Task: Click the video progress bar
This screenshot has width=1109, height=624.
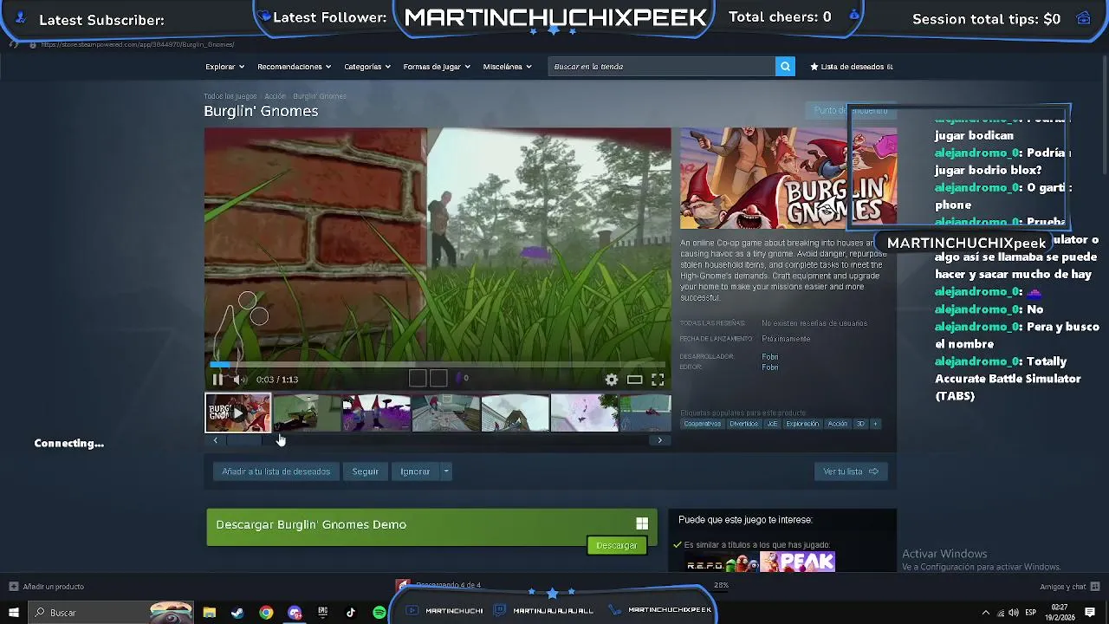Action: tap(438, 366)
